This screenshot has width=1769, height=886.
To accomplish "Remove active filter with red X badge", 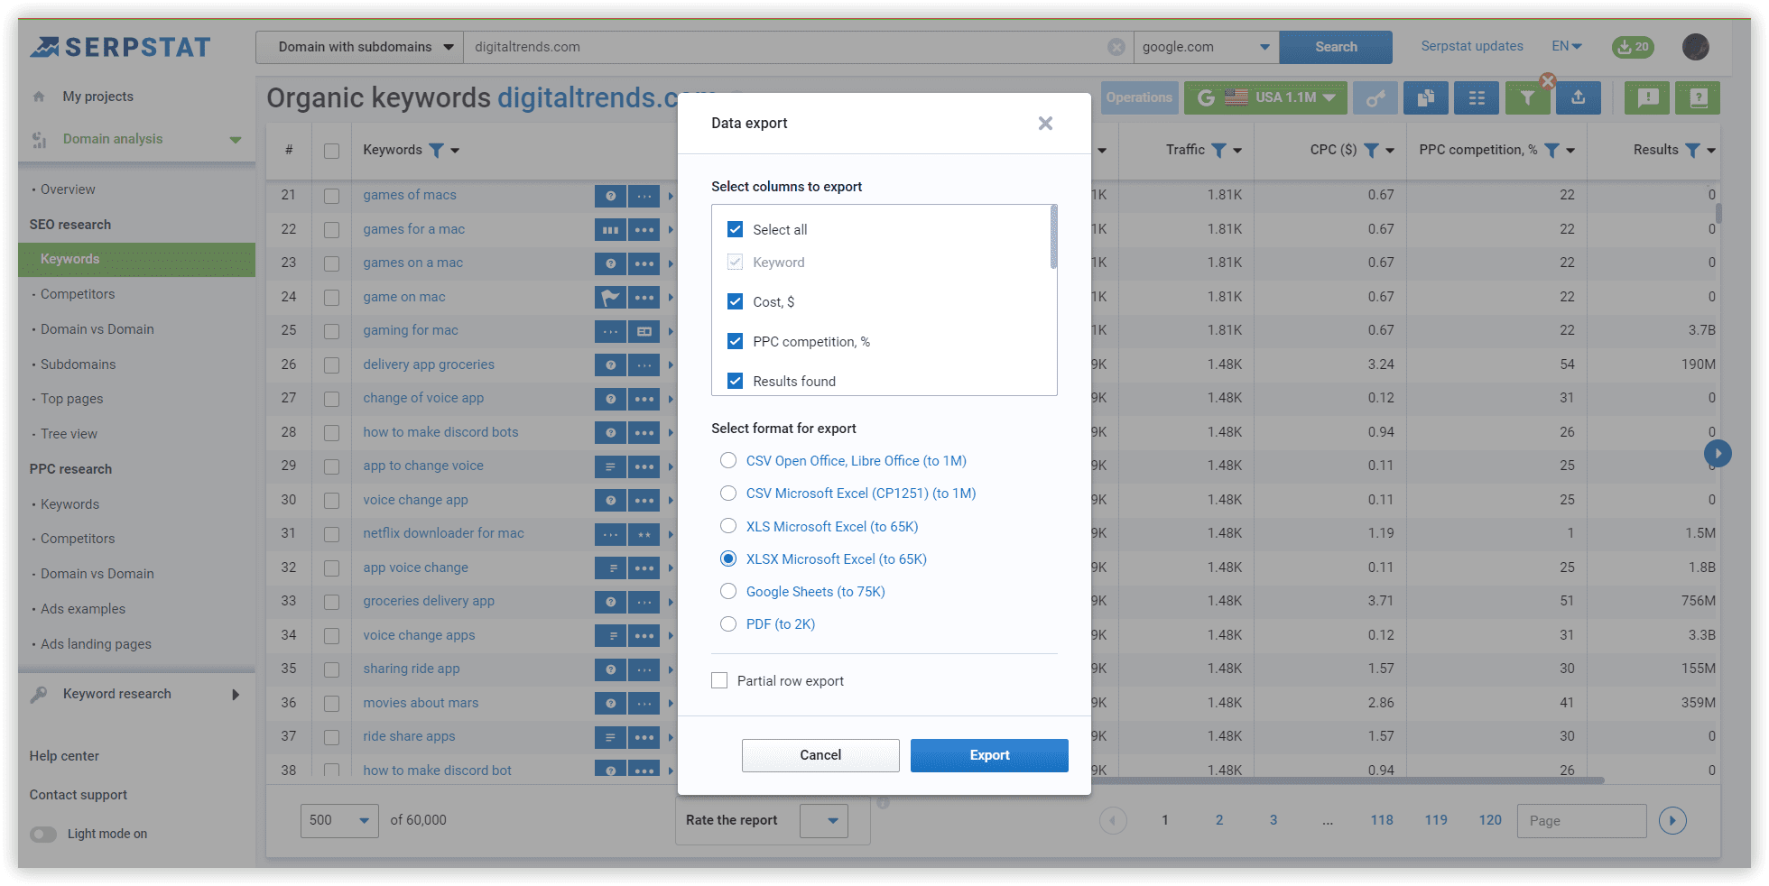I will click(1548, 80).
